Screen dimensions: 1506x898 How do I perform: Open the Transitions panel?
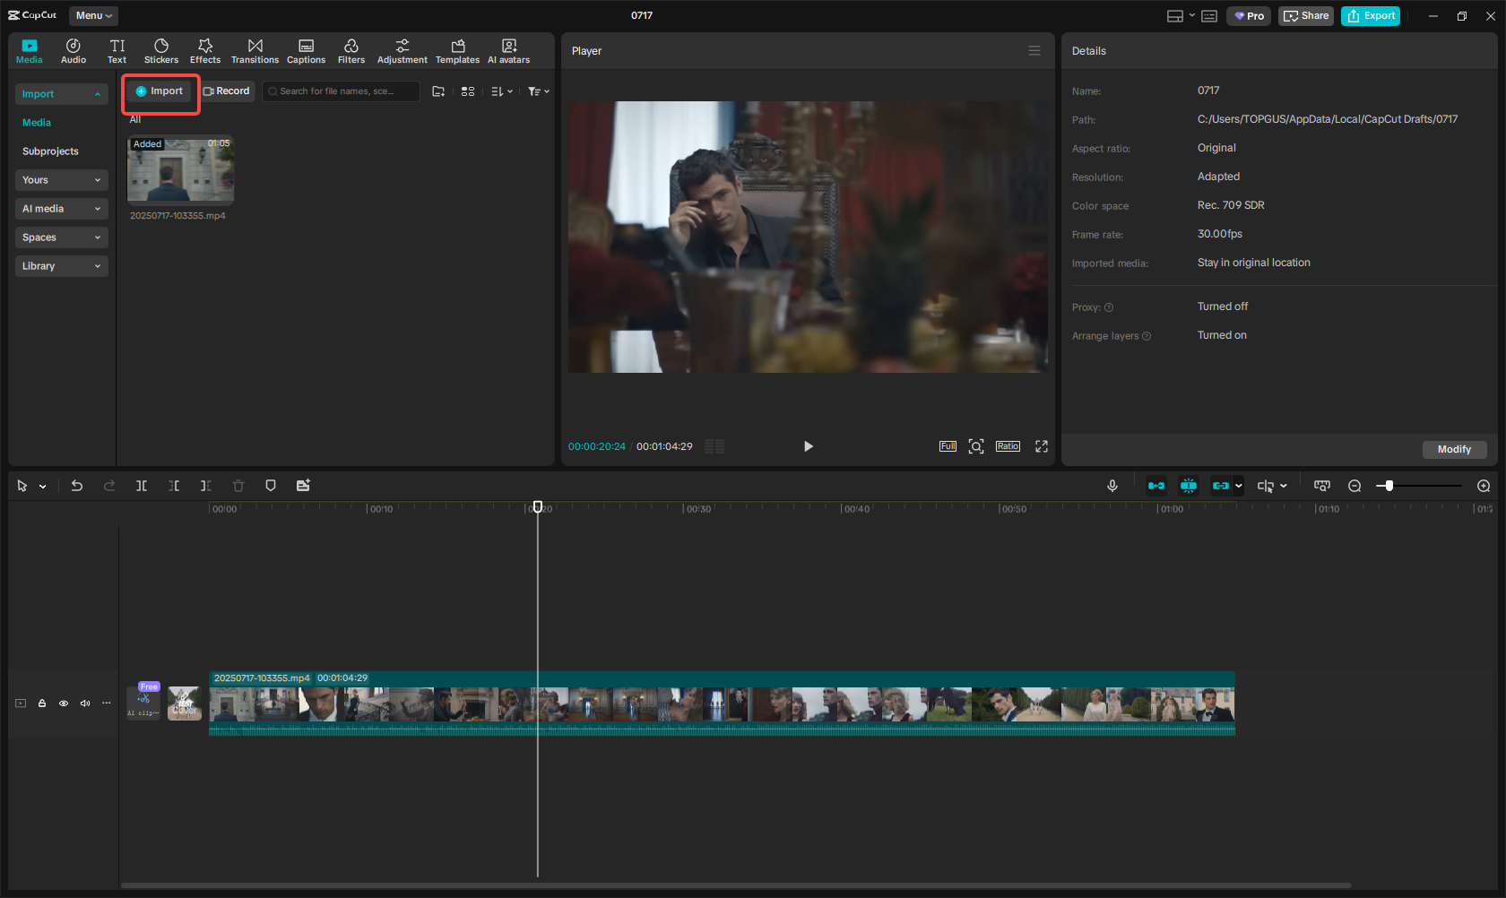[x=255, y=51]
